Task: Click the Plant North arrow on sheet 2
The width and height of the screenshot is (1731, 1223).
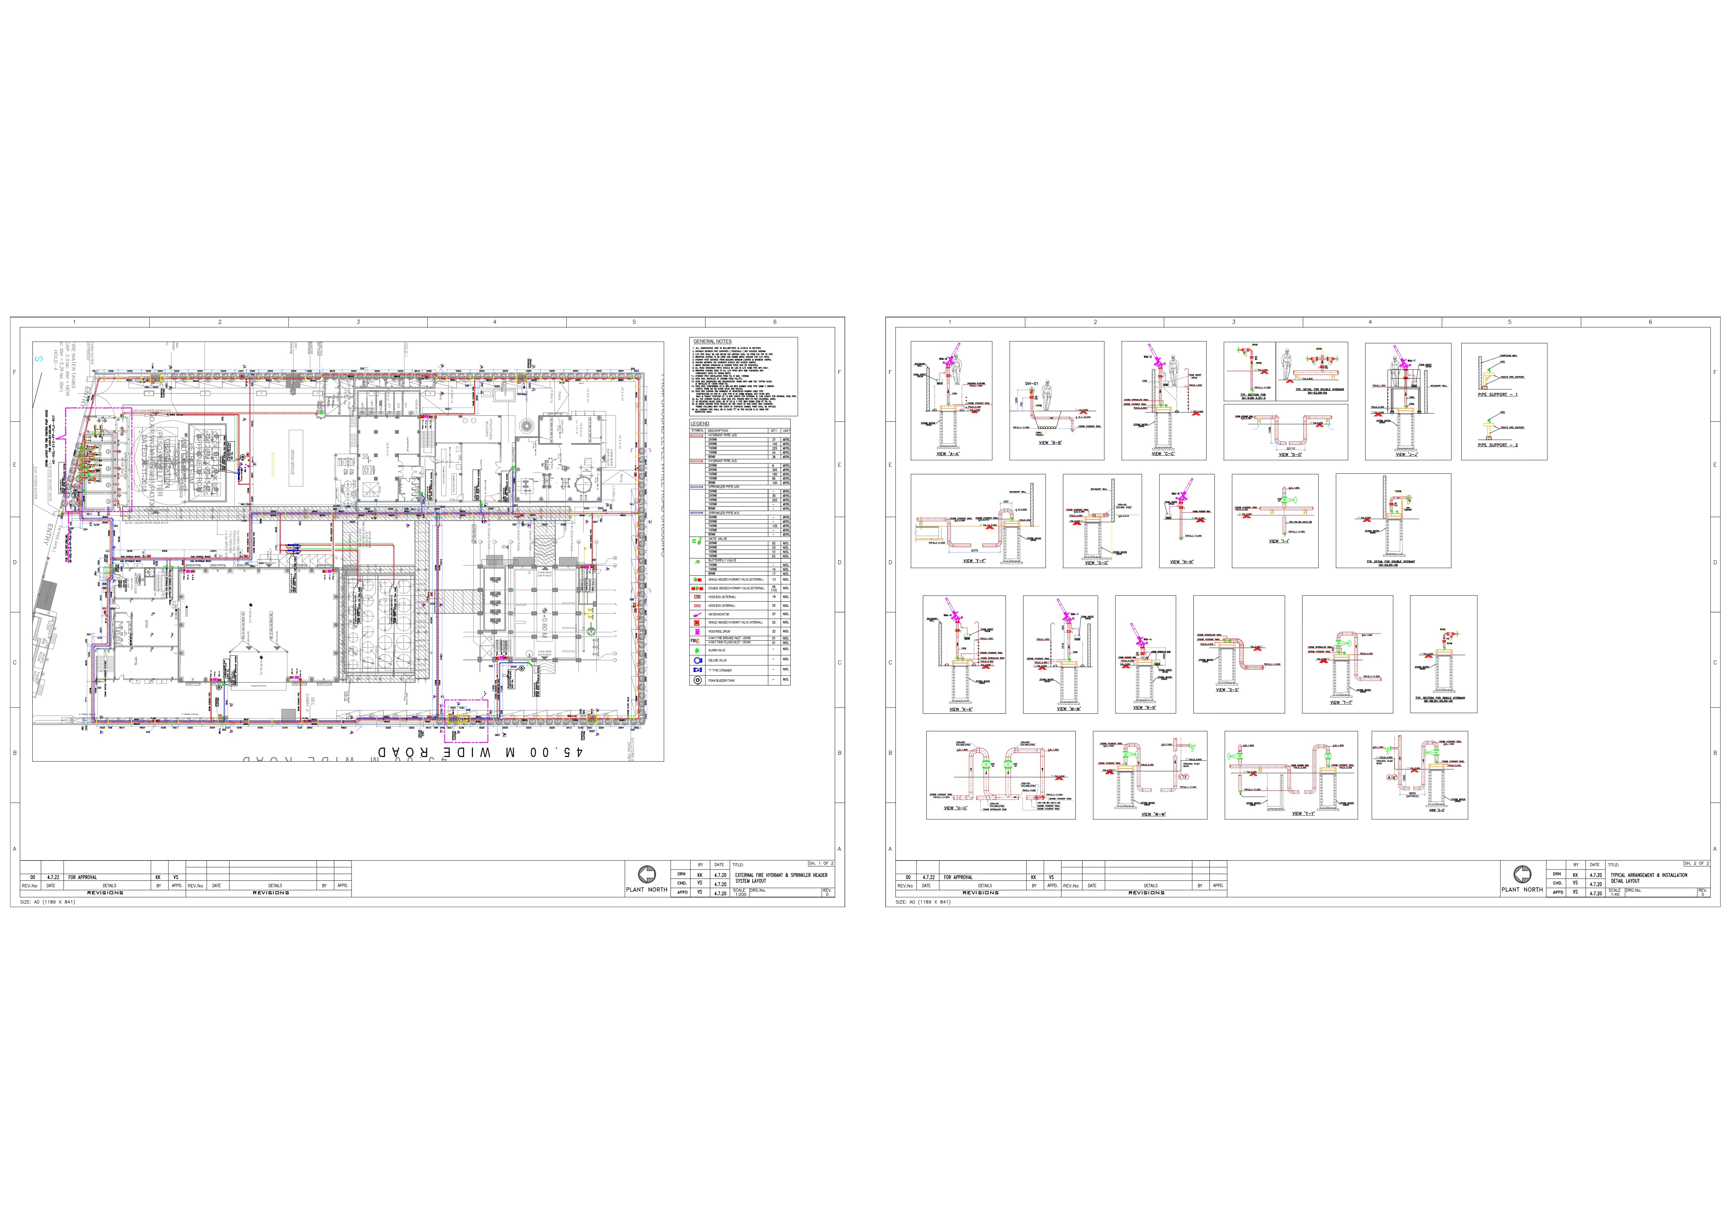Action: [x=1522, y=875]
